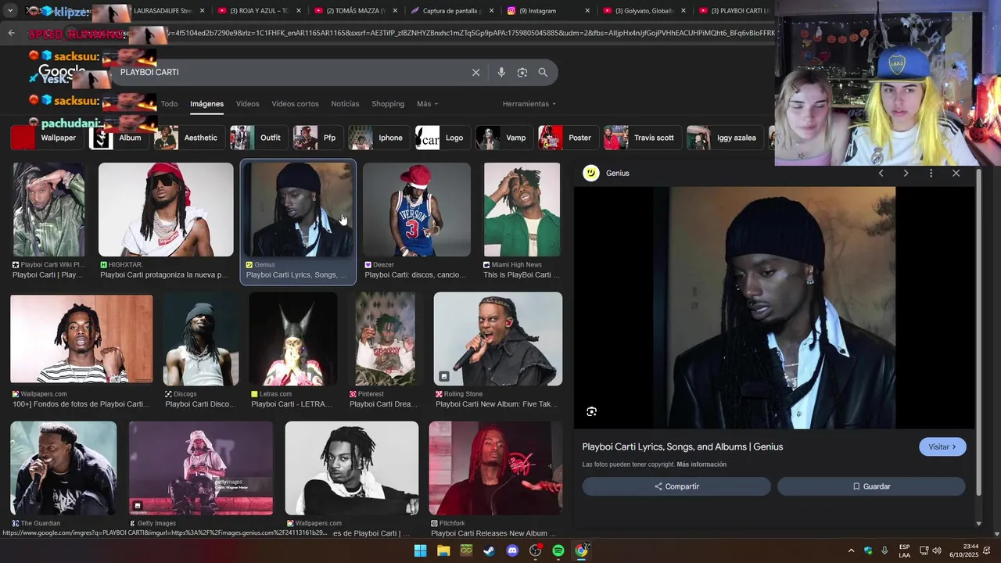Image resolution: width=1001 pixels, height=563 pixels.
Task: Click the Guardar save button
Action: tap(871, 486)
